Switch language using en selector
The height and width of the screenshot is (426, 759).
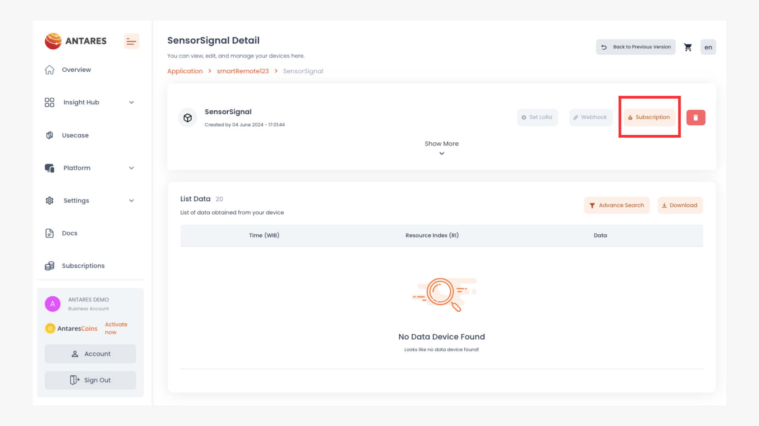(x=708, y=47)
